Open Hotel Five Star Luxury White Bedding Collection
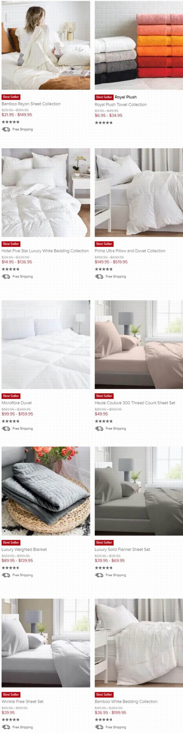This screenshot has height=733, width=183. click(45, 251)
